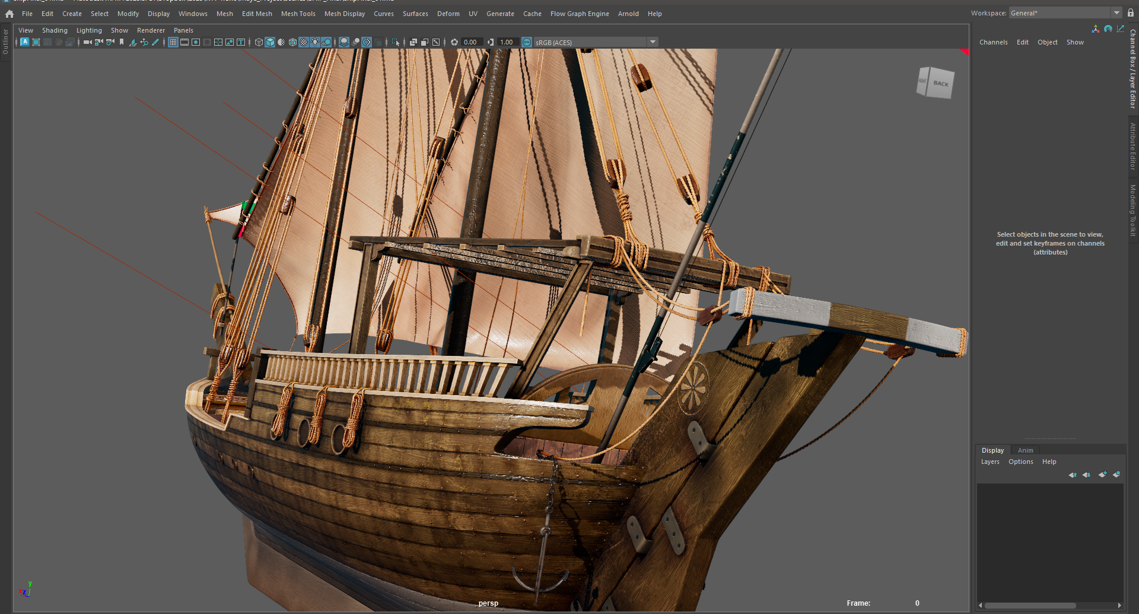Click the Image Plane icon

(x=133, y=42)
